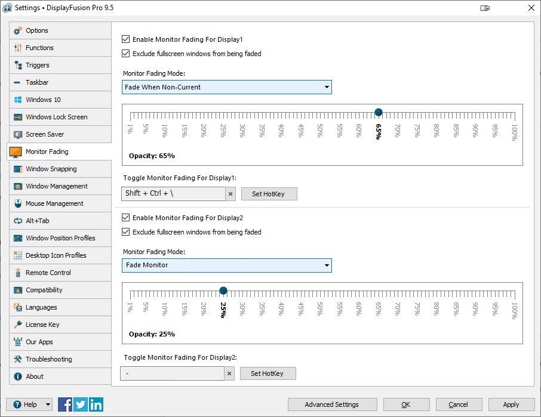Click the Display2 hotkey input field
541x417 pixels.
pyautogui.click(x=173, y=373)
